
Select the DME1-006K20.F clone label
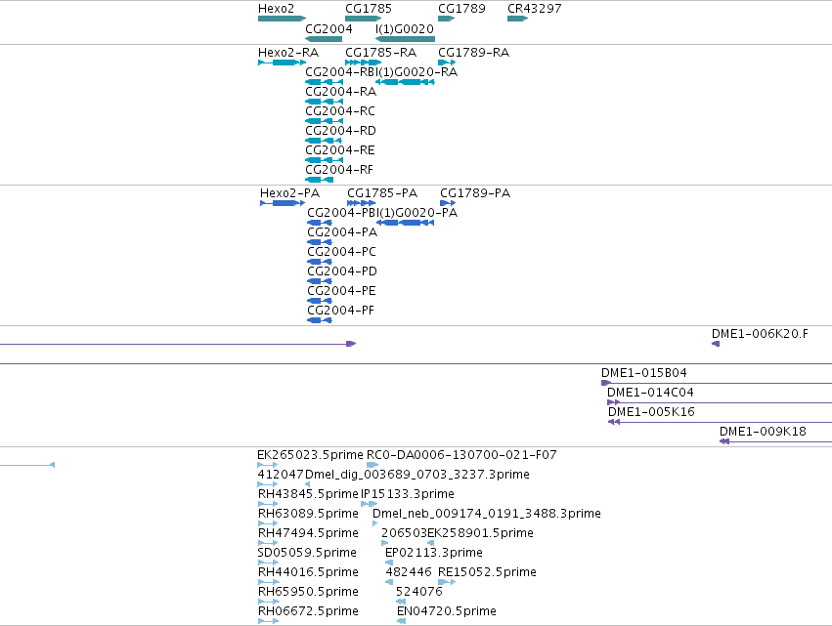(x=760, y=334)
